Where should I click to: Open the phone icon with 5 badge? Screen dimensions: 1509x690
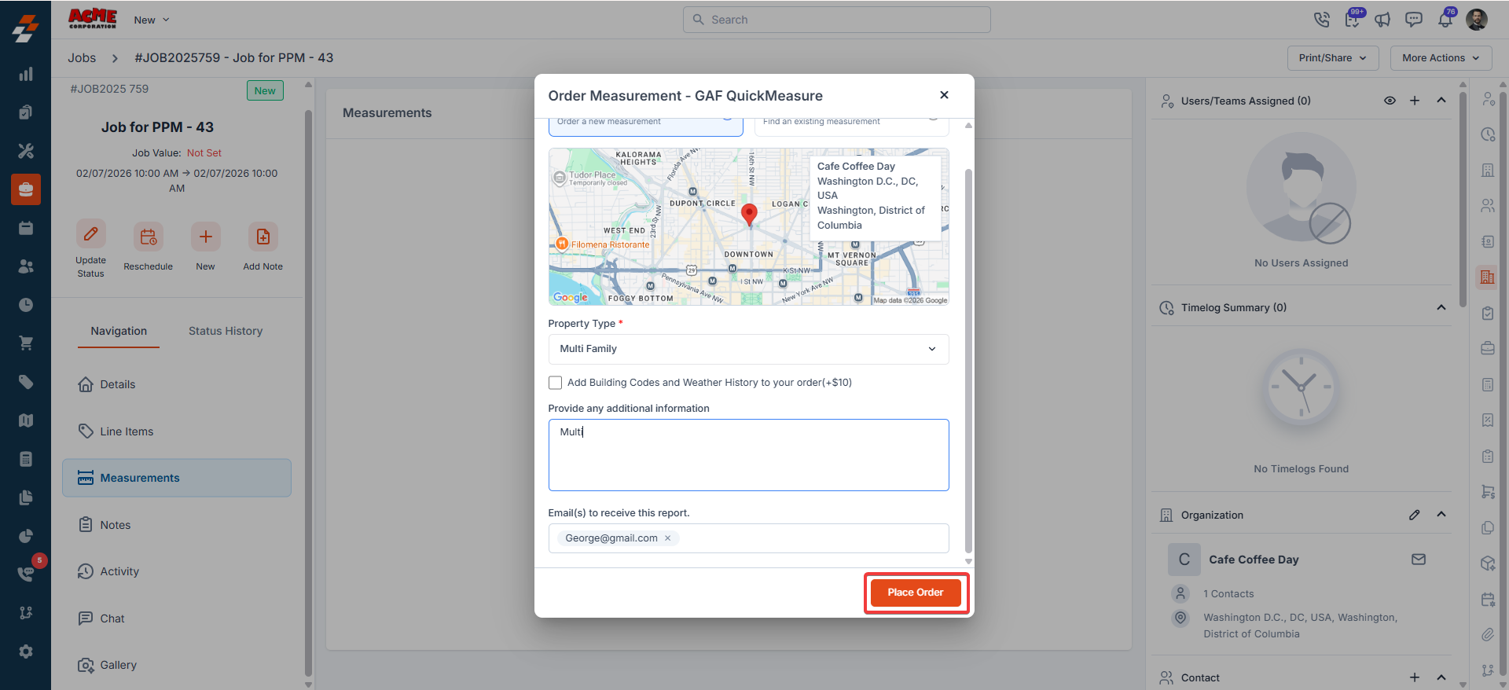click(26, 573)
